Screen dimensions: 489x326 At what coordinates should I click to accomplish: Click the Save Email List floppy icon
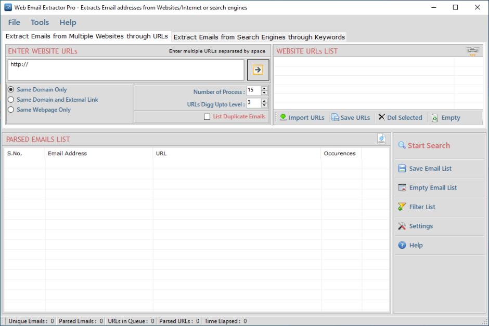[402, 168]
